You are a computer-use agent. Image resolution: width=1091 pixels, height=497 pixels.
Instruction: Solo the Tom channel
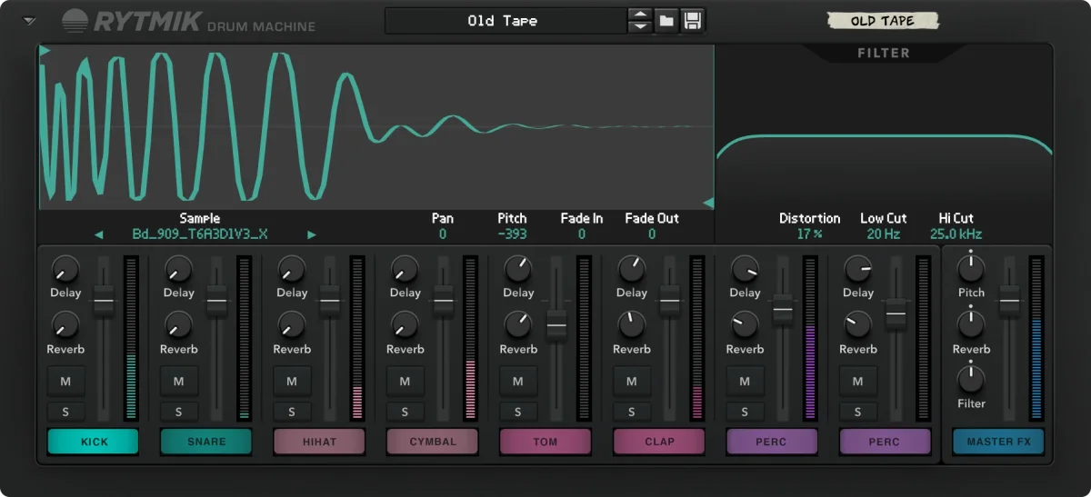click(518, 412)
